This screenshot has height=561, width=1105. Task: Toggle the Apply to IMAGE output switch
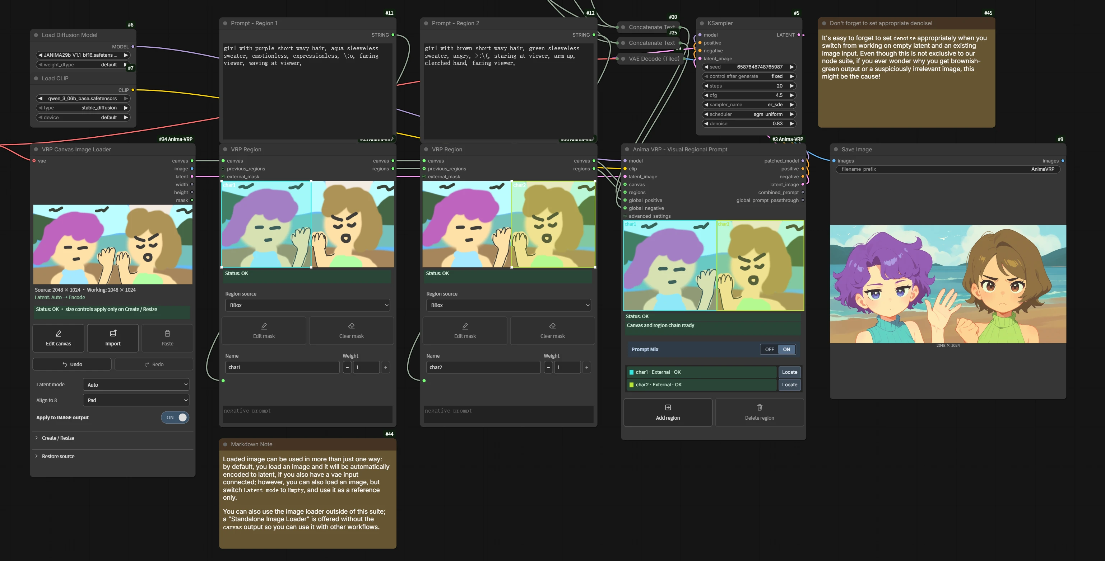pos(175,418)
